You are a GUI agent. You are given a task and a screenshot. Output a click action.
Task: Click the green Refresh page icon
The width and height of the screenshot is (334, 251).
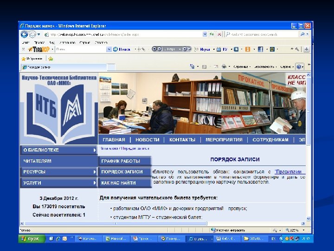212,34
